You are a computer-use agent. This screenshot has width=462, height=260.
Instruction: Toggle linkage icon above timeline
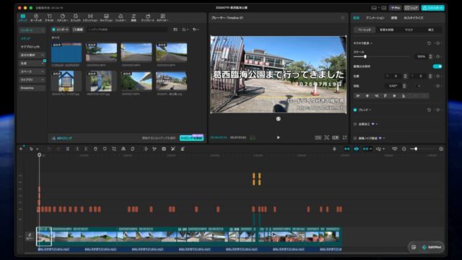[366, 149]
